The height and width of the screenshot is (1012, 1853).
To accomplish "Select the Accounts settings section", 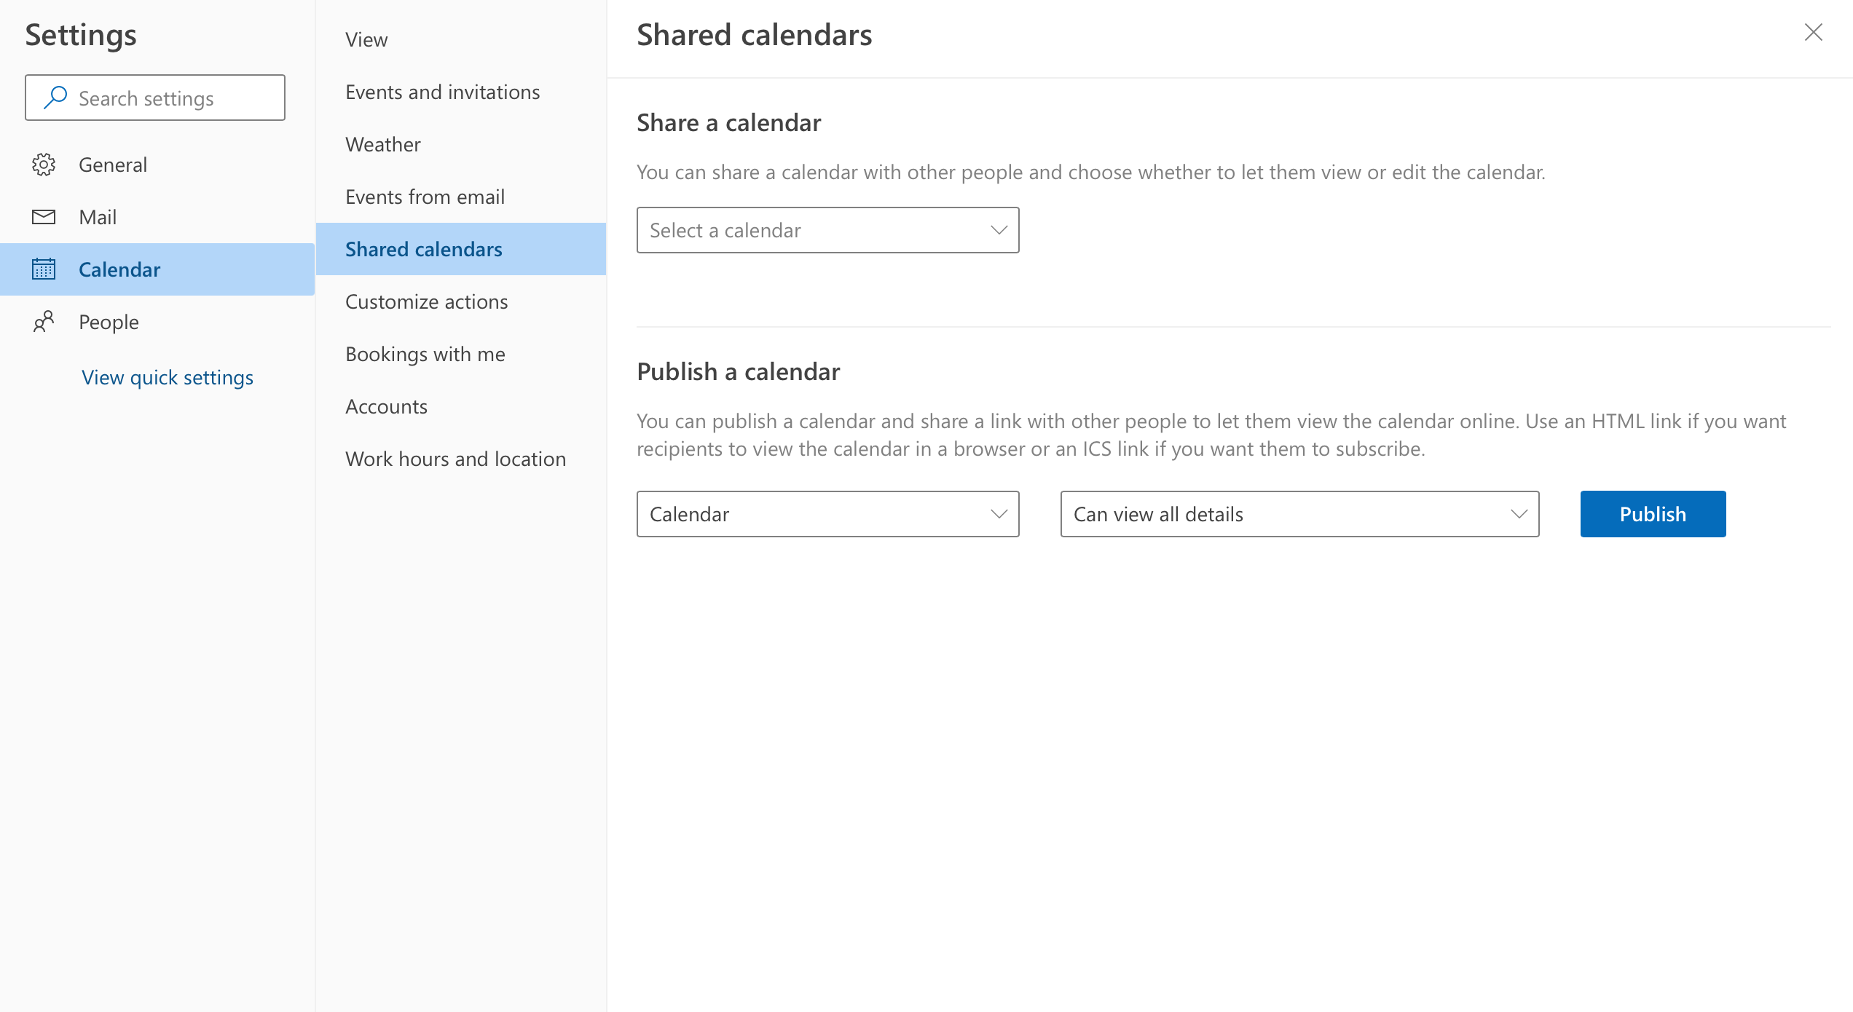I will point(387,406).
